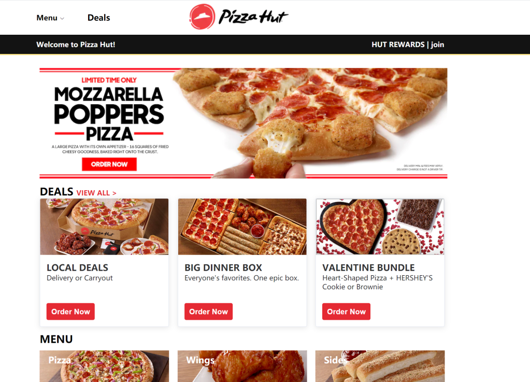Open the heart-shaped Valentine Bundle image
This screenshot has width=530, height=382.
point(380,227)
